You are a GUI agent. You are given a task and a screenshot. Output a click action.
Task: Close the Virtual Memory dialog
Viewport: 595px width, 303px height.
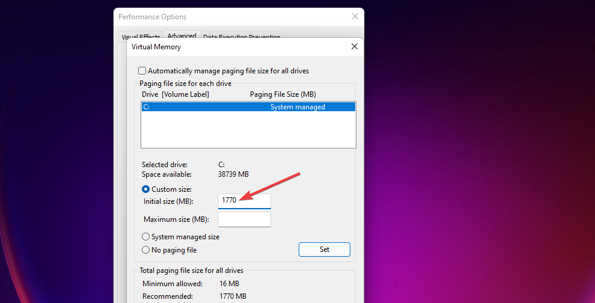355,46
